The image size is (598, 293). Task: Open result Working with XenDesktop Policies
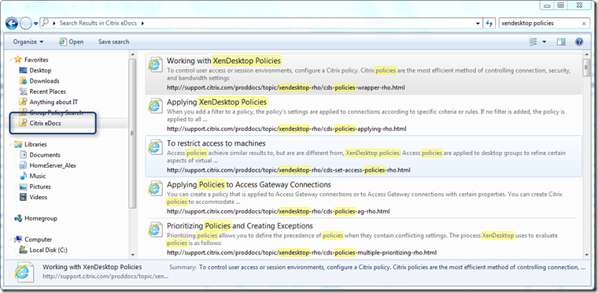pos(224,61)
